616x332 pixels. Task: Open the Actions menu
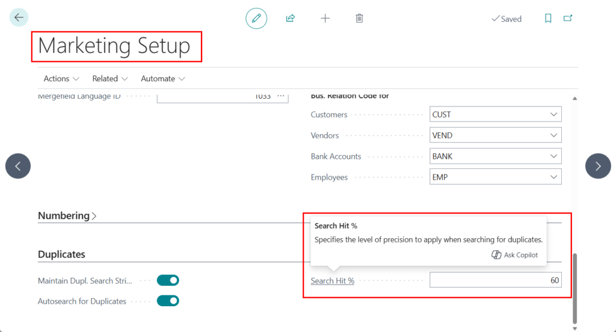61,79
